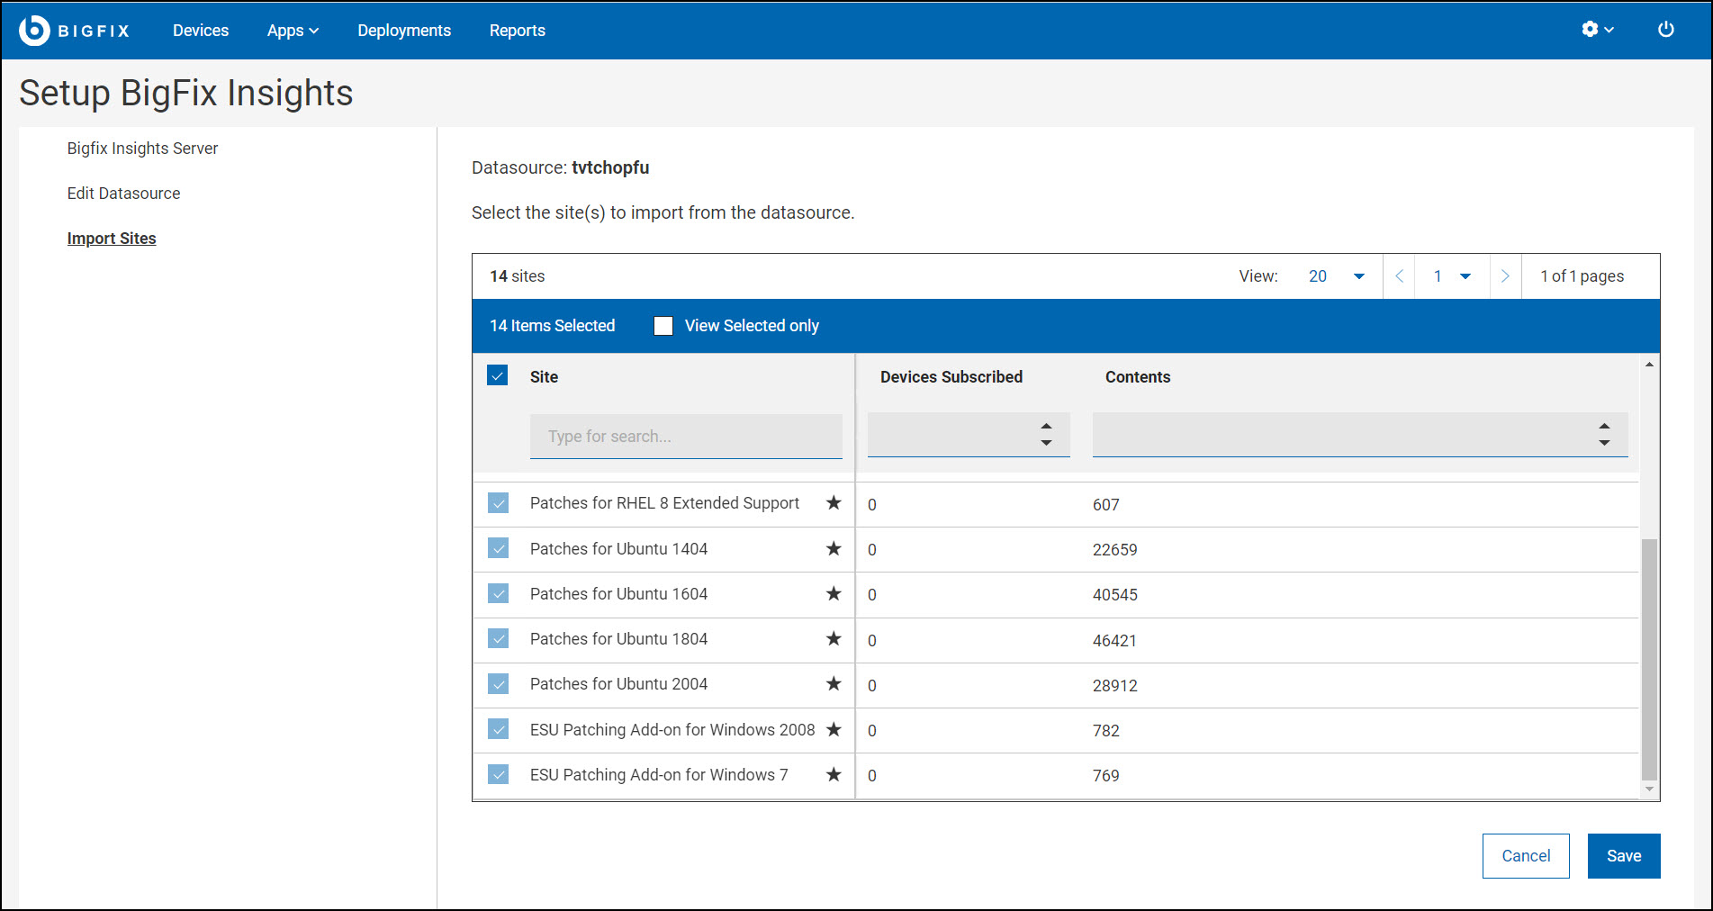Uncheck the select-all Site header checkbox
The width and height of the screenshot is (1713, 911).
(498, 376)
